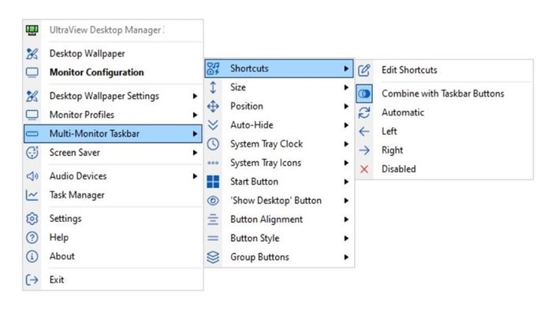
Task: Click the red X Disabled icon
Action: pyautogui.click(x=364, y=169)
